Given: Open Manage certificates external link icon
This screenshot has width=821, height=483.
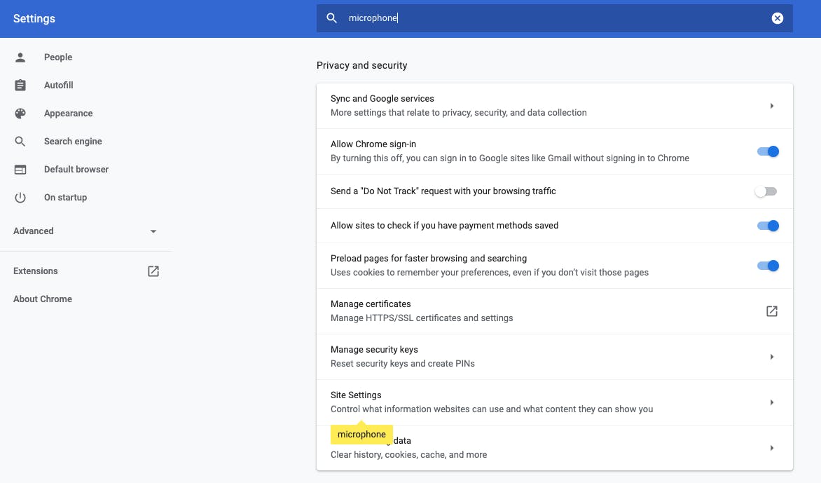Looking at the screenshot, I should [x=772, y=311].
